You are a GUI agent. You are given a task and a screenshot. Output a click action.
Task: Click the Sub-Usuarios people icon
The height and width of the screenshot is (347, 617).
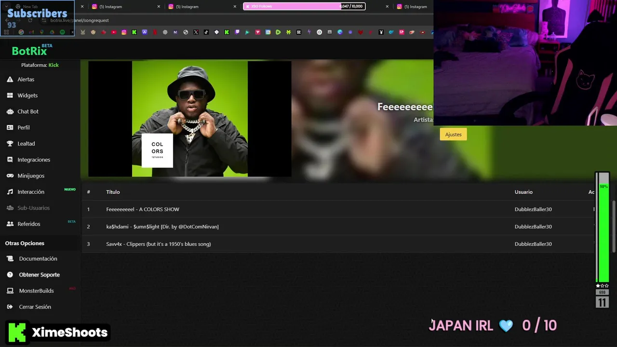pyautogui.click(x=10, y=208)
